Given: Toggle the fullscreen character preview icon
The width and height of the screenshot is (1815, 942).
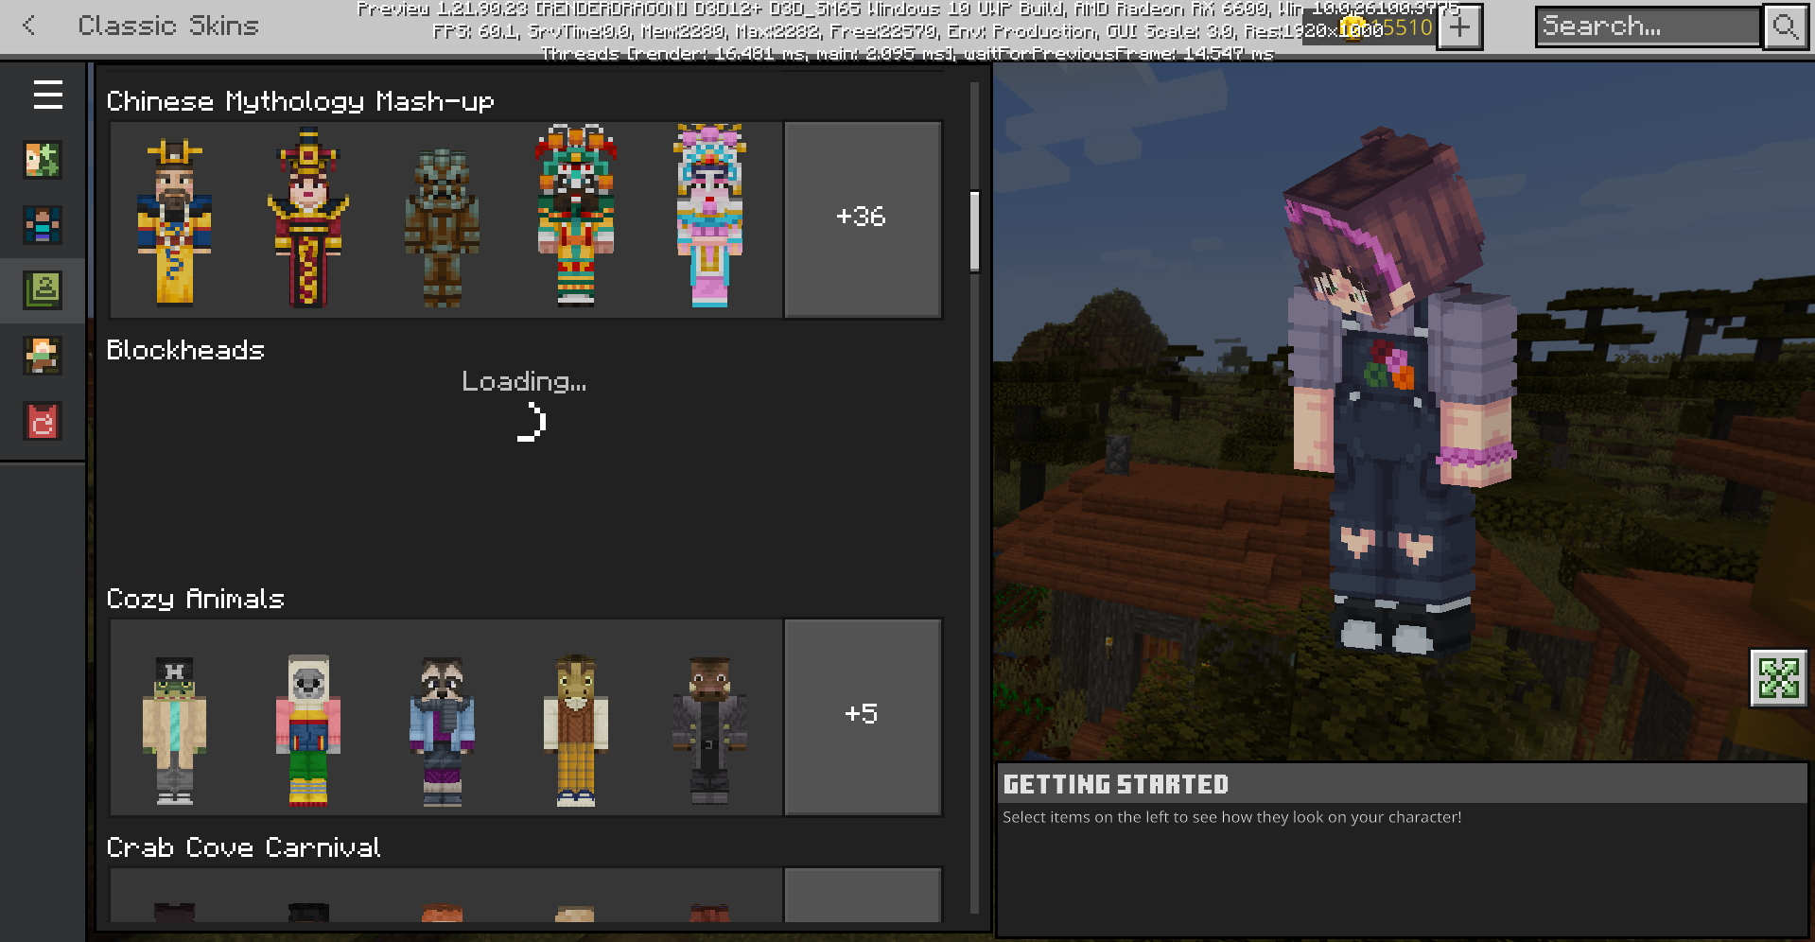Looking at the screenshot, I should click(1778, 677).
